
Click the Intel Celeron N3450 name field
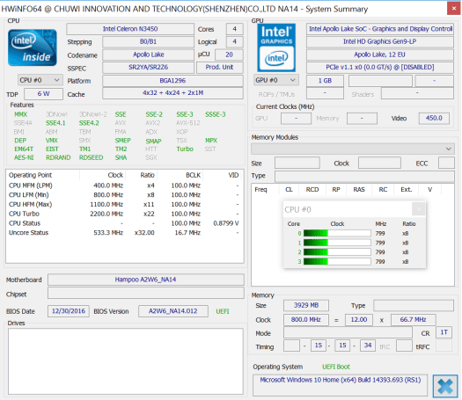(130, 29)
